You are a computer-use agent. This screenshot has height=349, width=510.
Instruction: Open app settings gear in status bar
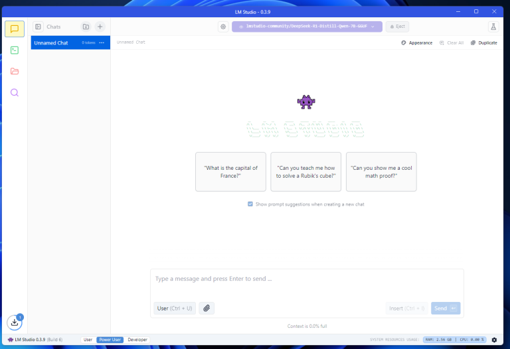(494, 340)
